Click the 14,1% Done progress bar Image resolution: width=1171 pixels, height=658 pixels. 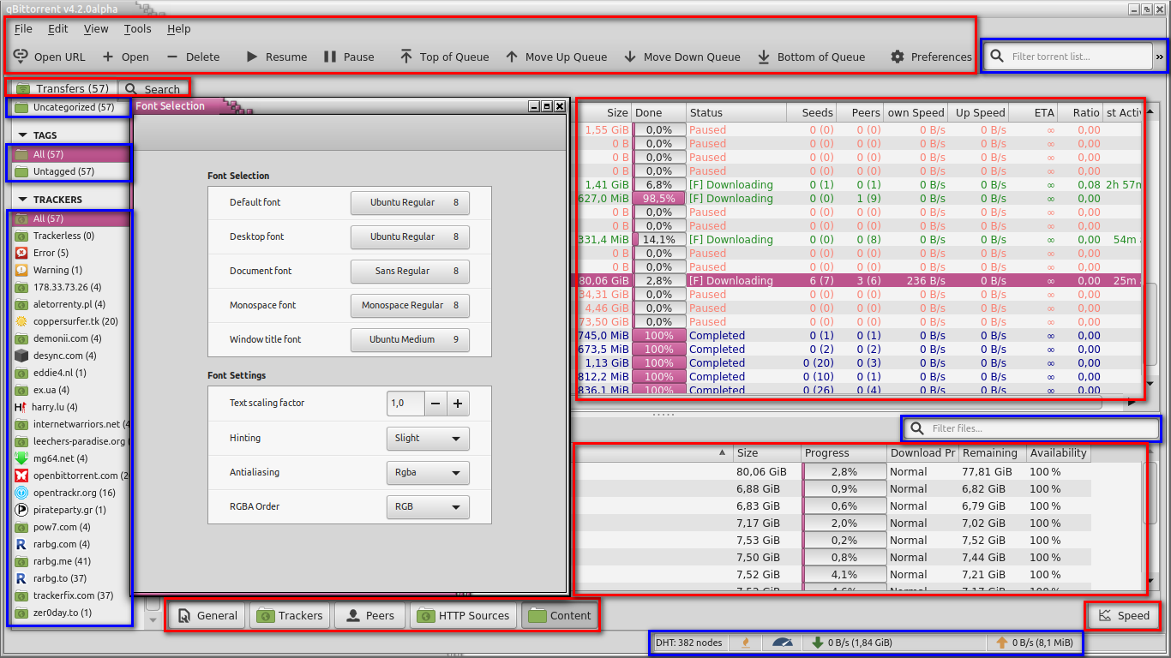659,240
